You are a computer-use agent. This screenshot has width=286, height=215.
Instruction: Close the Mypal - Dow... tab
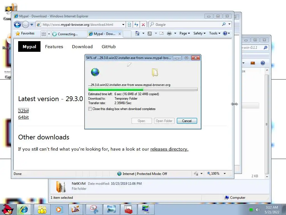(x=120, y=34)
